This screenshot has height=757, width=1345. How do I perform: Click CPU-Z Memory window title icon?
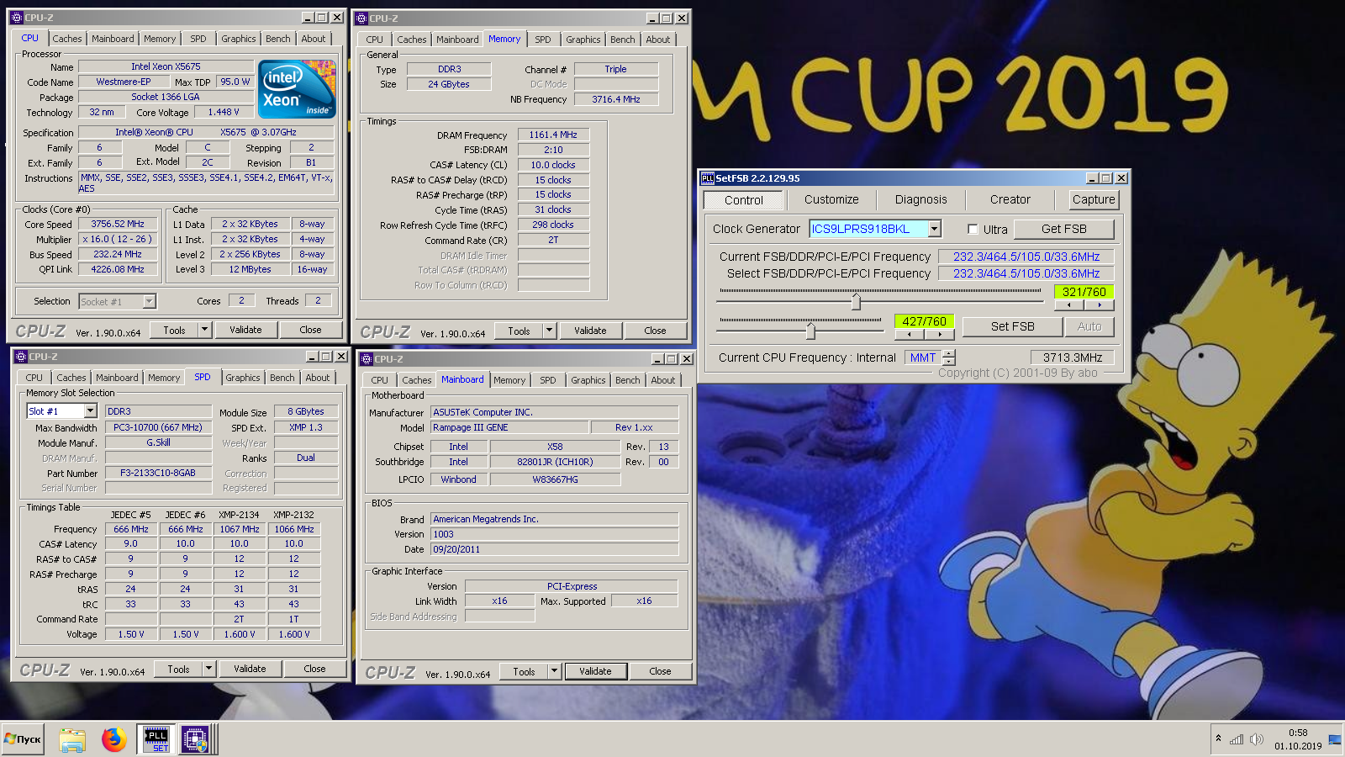(361, 18)
